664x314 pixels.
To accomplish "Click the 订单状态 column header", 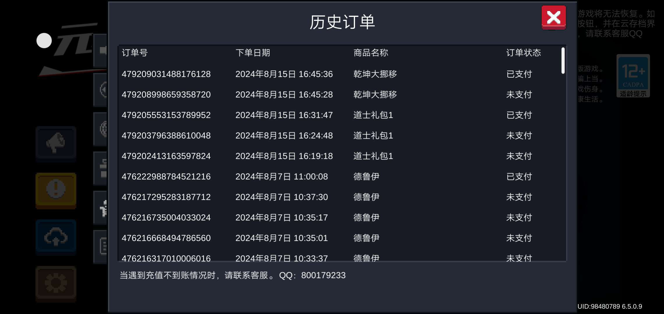I will click(x=523, y=53).
